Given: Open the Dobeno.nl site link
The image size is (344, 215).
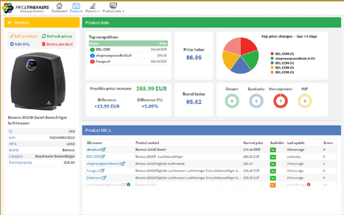Looking at the screenshot, I should click(94, 178).
